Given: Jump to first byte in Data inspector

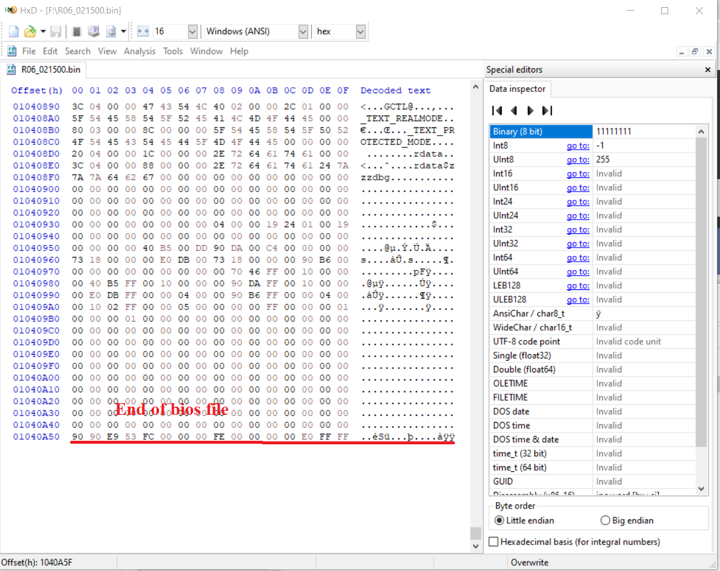Looking at the screenshot, I should pyautogui.click(x=497, y=111).
